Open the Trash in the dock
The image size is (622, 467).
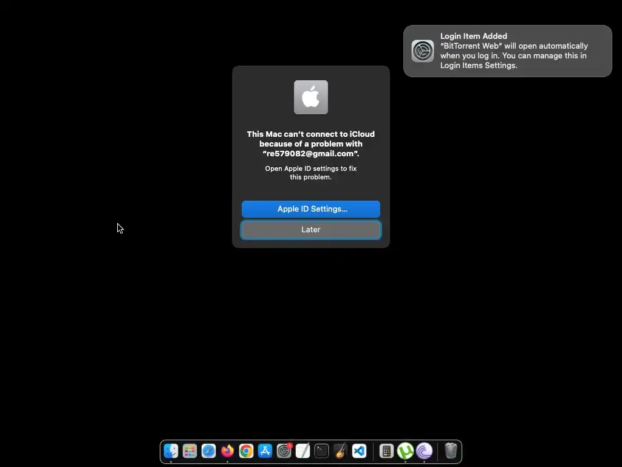point(451,451)
